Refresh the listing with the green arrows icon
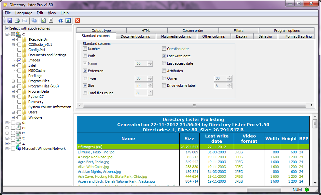 click(x=43, y=20)
